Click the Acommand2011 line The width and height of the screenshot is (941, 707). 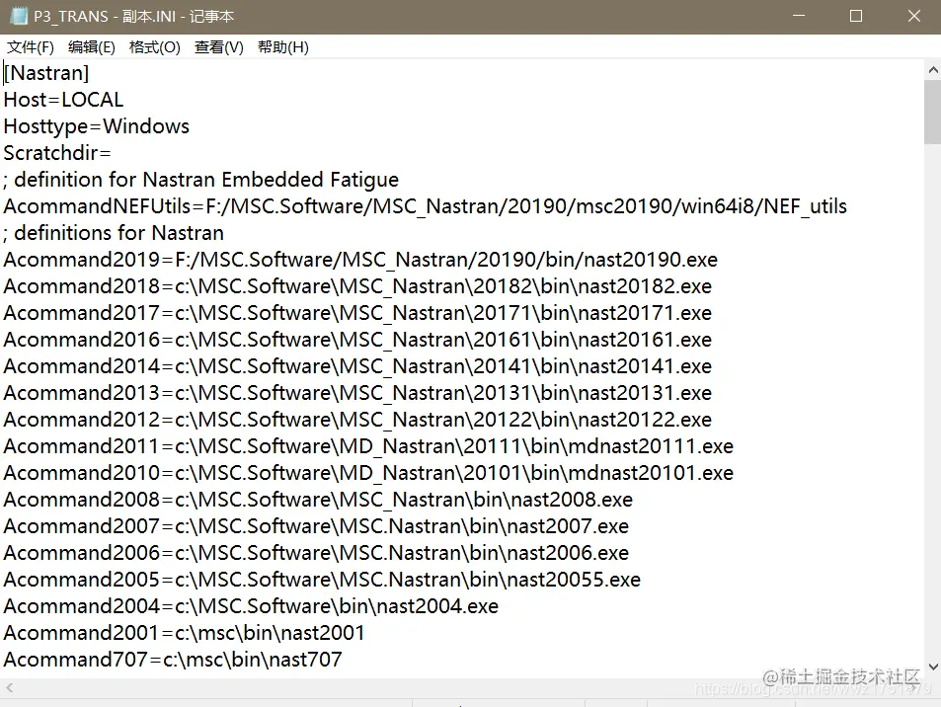(x=368, y=446)
